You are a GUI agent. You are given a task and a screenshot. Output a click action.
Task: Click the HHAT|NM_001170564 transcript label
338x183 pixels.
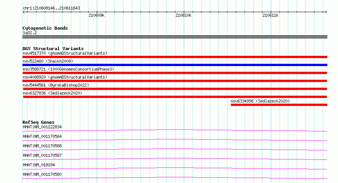(x=42, y=136)
